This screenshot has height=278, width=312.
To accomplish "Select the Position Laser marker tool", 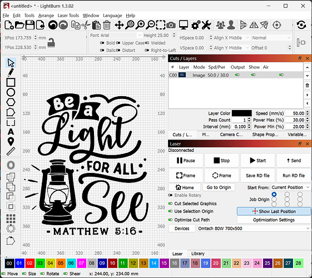I will 11,141.
